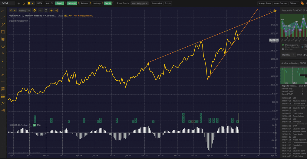Image resolution: width=307 pixels, height=159 pixels.
Task: Click the camera snapshot icon
Action: (x=275, y=11)
